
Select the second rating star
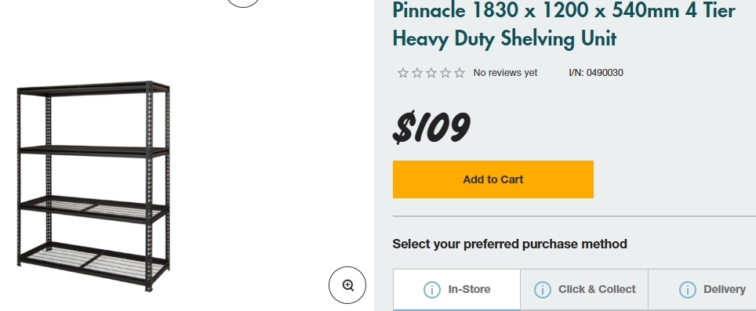click(x=417, y=73)
